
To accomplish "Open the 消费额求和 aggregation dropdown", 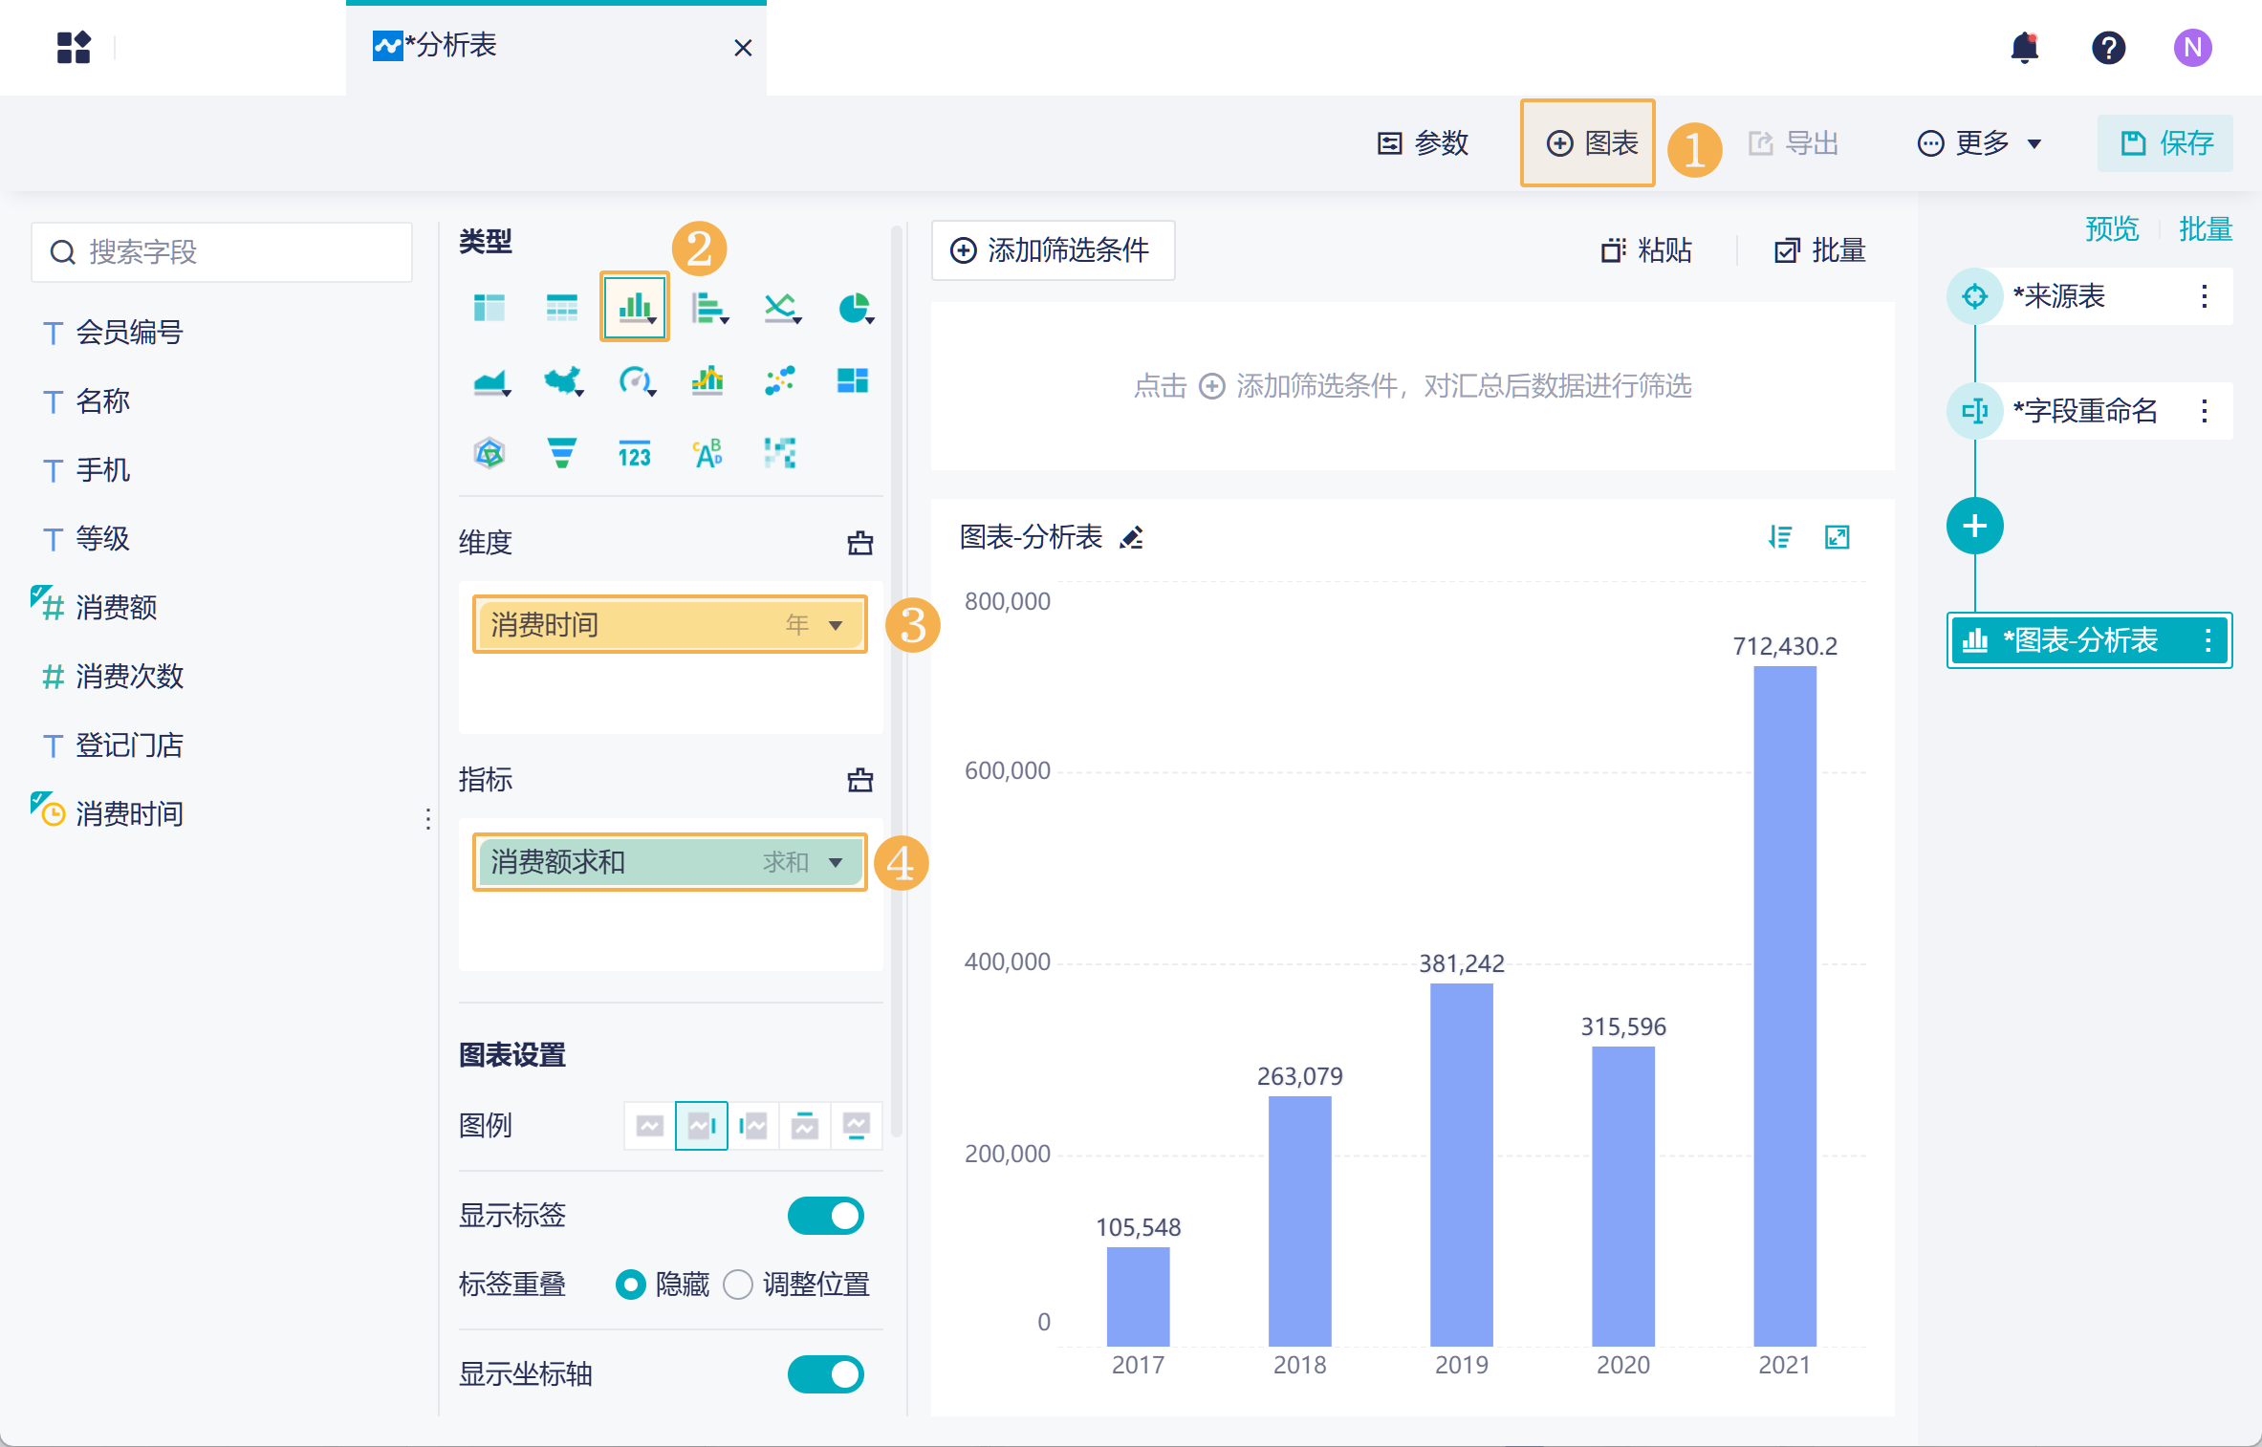I will pyautogui.click(x=836, y=862).
